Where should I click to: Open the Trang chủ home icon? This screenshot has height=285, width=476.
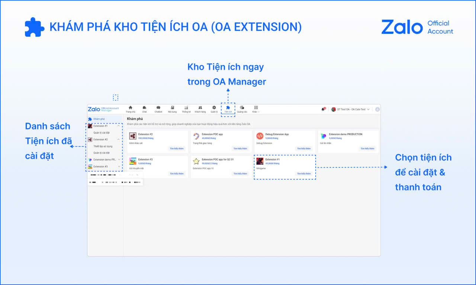pos(131,108)
